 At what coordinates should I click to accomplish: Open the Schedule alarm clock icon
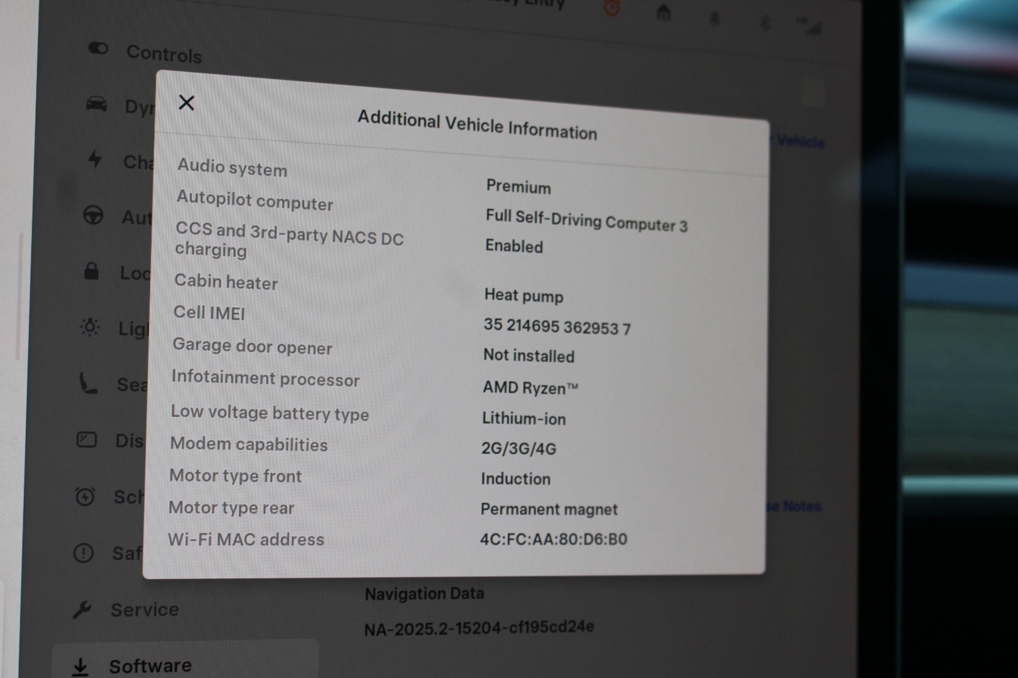(85, 496)
